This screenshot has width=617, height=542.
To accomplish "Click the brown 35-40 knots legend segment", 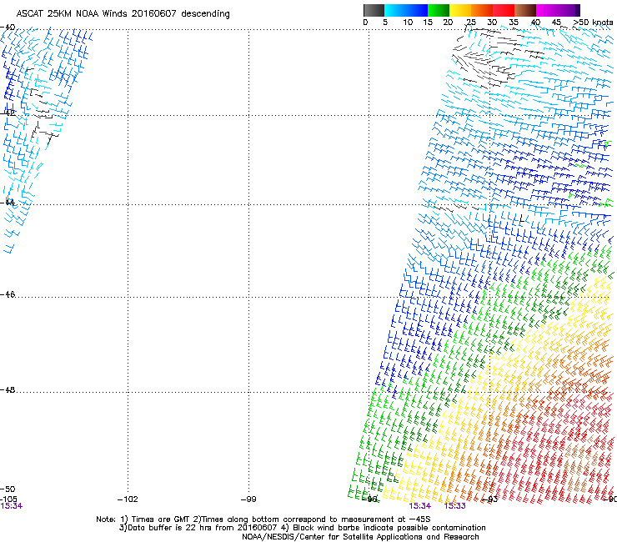I will pos(525,10).
